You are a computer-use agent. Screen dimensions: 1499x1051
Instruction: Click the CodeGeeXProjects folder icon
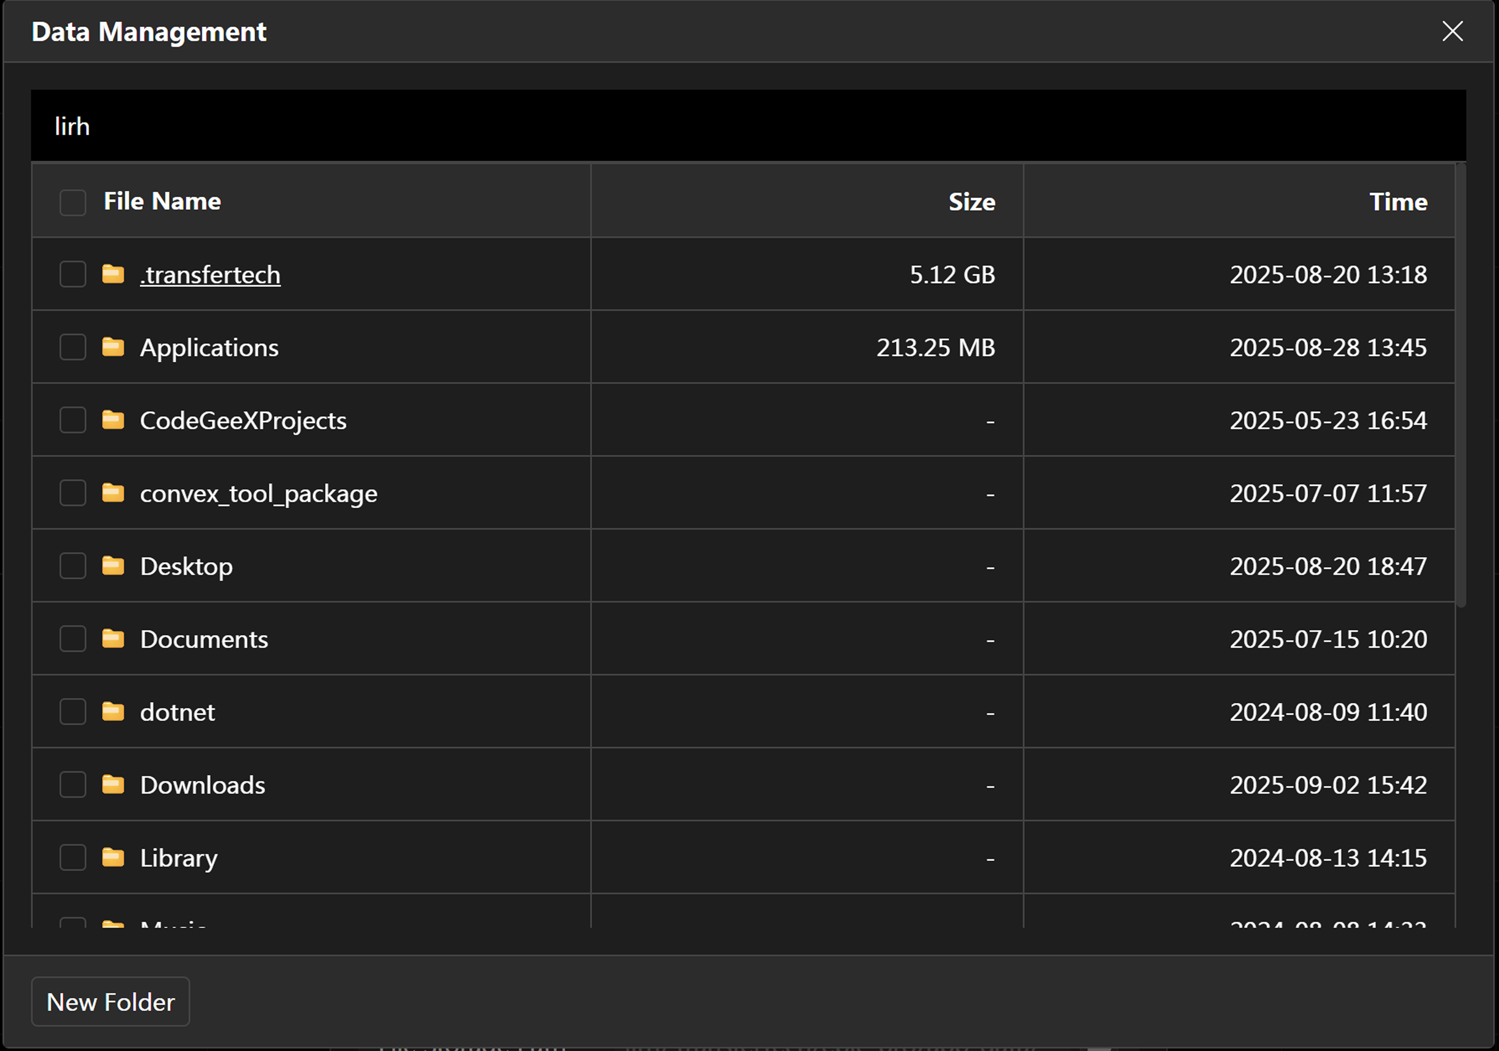(113, 420)
